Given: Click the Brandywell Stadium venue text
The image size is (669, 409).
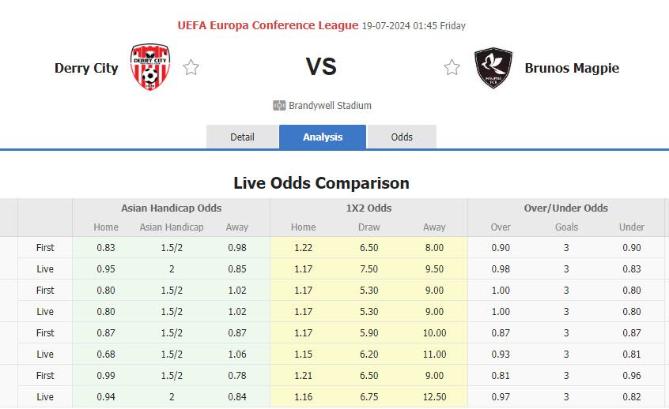Looking at the screenshot, I should [x=330, y=105].
